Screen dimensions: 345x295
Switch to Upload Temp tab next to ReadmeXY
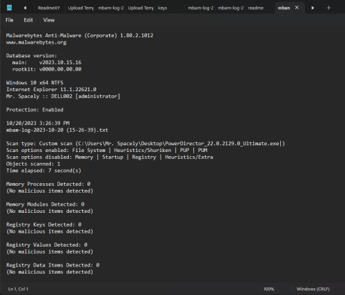coord(81,8)
